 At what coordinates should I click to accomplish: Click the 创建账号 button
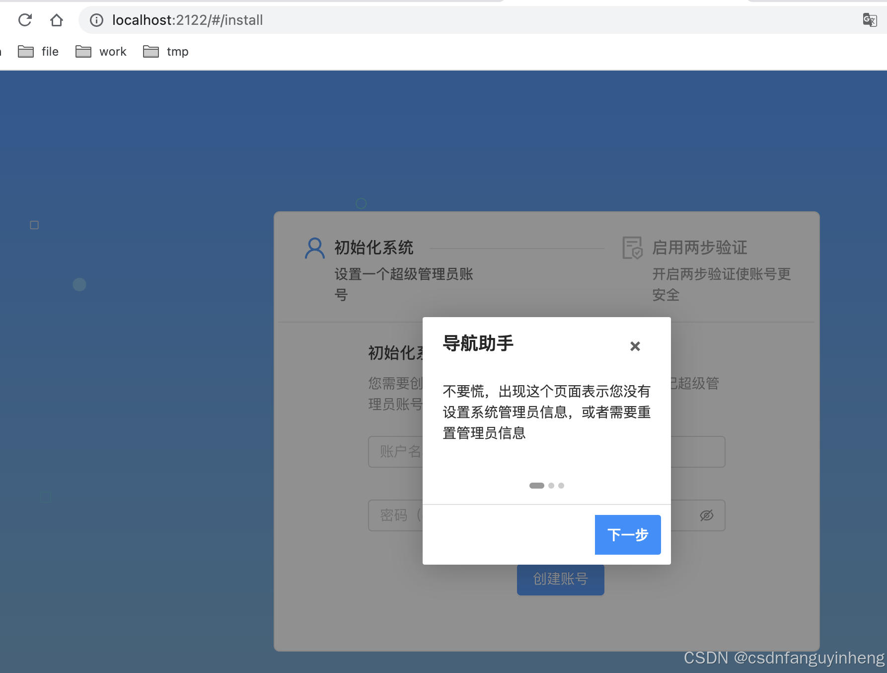click(561, 579)
